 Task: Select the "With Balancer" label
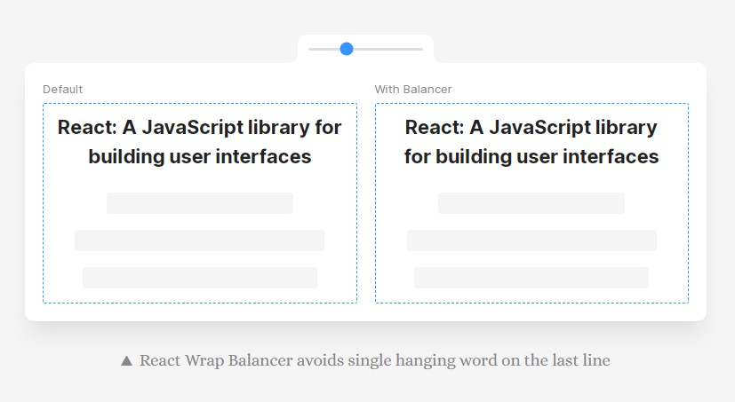(x=412, y=90)
